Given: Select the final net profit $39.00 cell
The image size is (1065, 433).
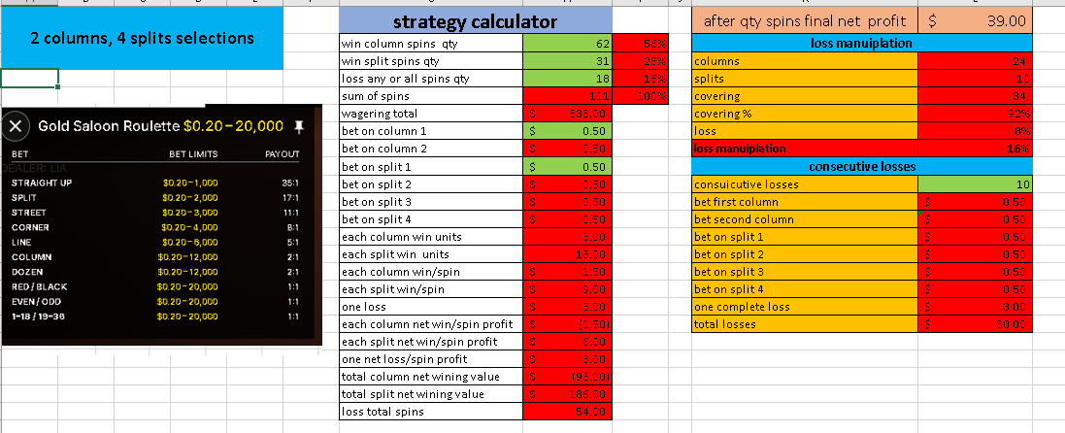Looking at the screenshot, I should [x=976, y=21].
